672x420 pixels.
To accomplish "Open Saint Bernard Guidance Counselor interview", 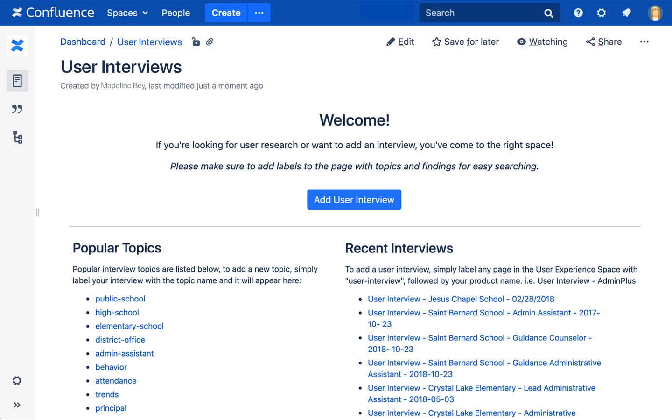I will pyautogui.click(x=480, y=343).
